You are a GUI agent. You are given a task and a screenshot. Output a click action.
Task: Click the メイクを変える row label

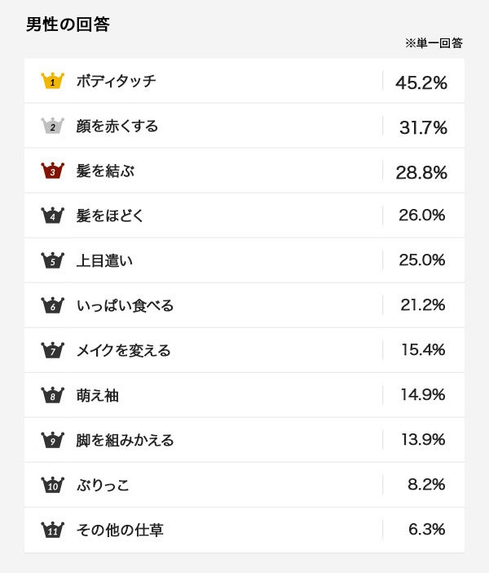(123, 350)
